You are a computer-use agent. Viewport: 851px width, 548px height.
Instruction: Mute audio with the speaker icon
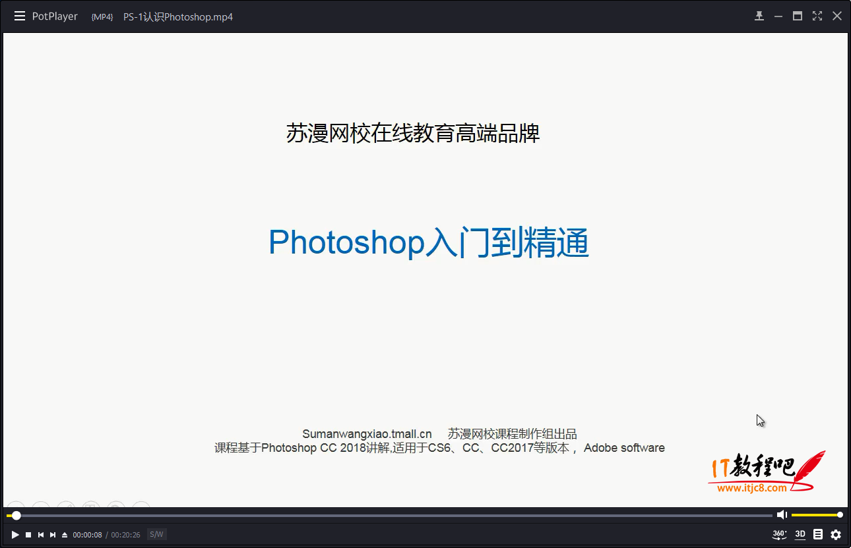pyautogui.click(x=782, y=515)
